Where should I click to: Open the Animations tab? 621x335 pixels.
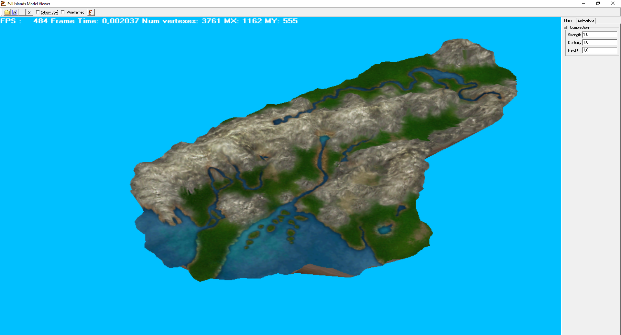pyautogui.click(x=586, y=21)
